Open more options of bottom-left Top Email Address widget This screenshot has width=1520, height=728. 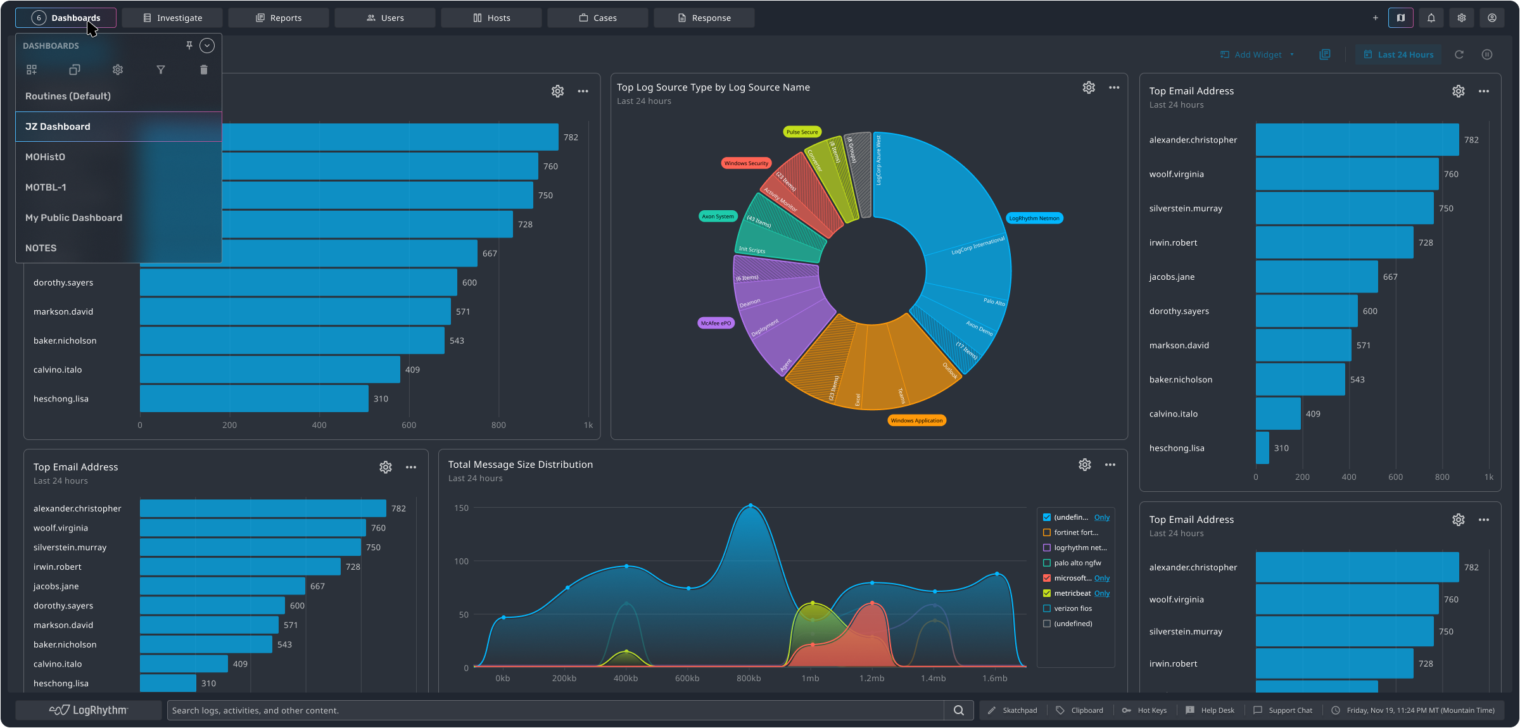[411, 467]
